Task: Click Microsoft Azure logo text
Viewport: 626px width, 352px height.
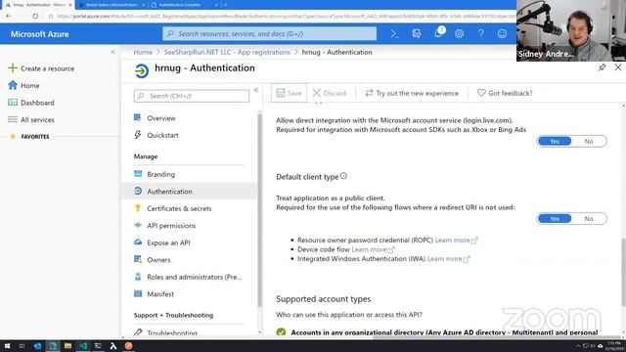Action: [x=39, y=34]
